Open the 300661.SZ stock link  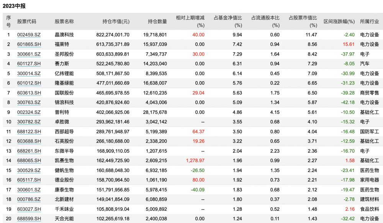tap(29, 54)
